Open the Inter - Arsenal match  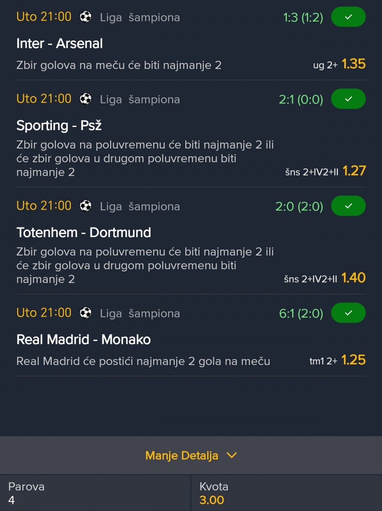click(x=60, y=43)
